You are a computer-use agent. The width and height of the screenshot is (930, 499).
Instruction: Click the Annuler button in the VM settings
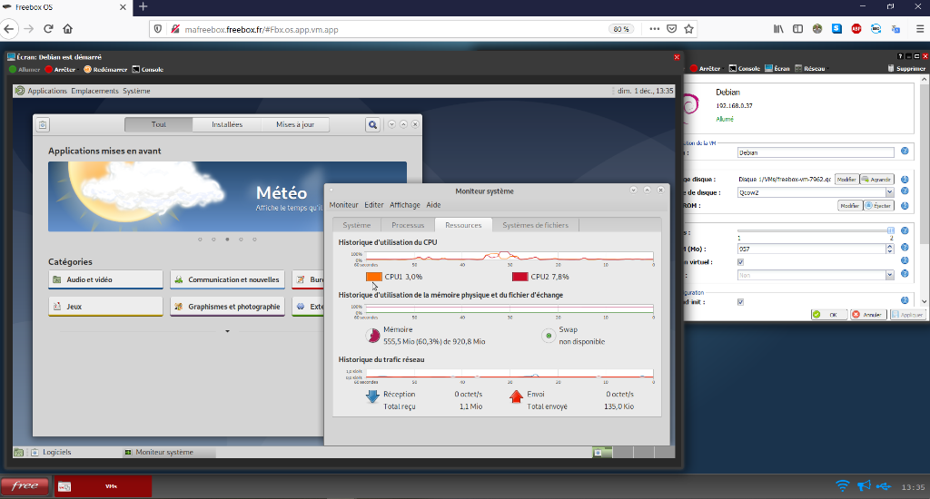[867, 315]
